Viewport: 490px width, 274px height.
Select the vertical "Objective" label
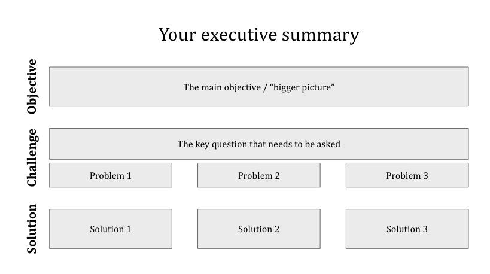click(x=32, y=87)
